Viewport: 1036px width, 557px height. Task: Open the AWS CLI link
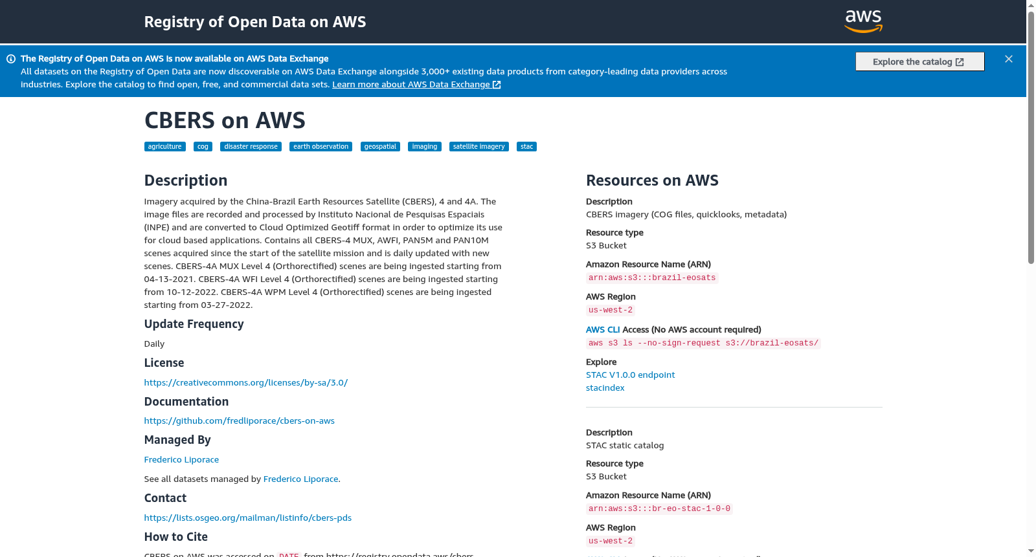pyautogui.click(x=603, y=329)
